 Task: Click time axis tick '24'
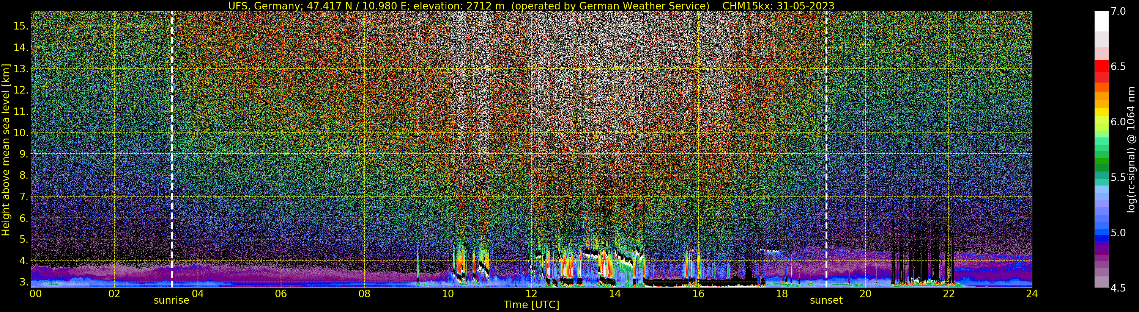(x=1032, y=293)
